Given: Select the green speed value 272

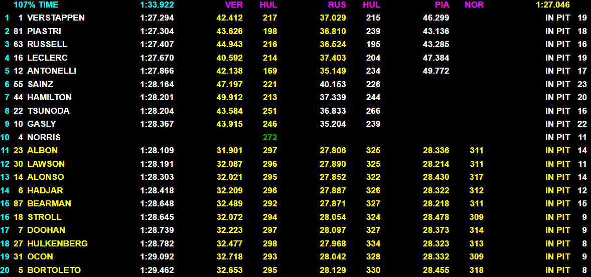Looking at the screenshot, I should [x=270, y=137].
